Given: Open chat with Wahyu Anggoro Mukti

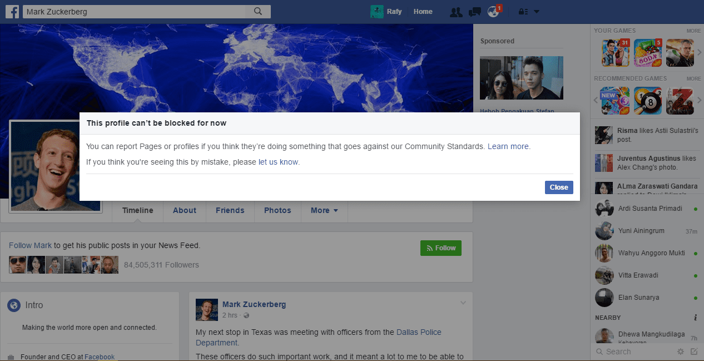Looking at the screenshot, I should [x=647, y=253].
